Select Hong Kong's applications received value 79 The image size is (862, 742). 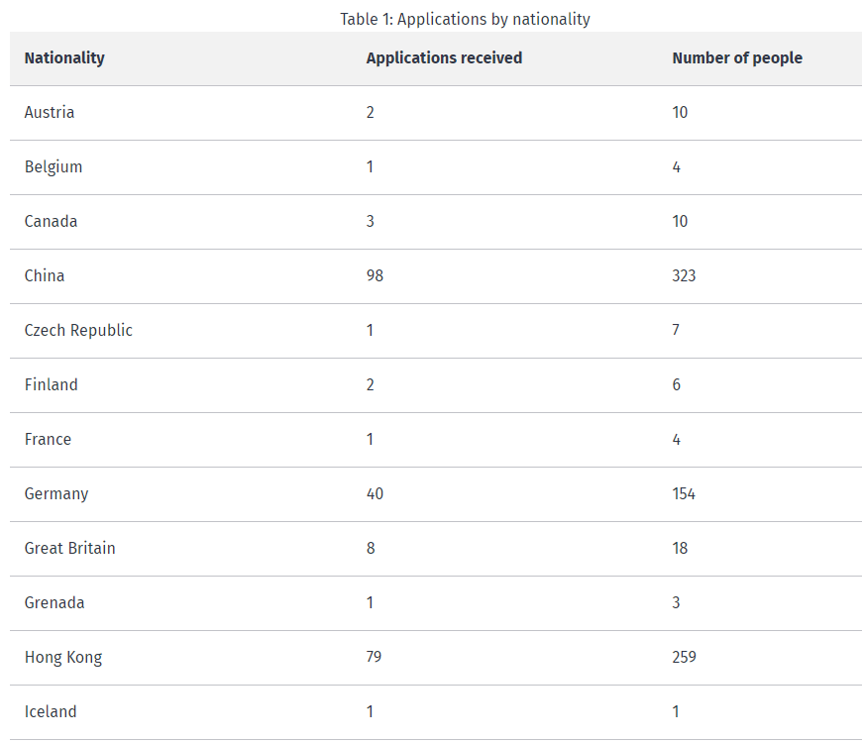[x=374, y=658]
